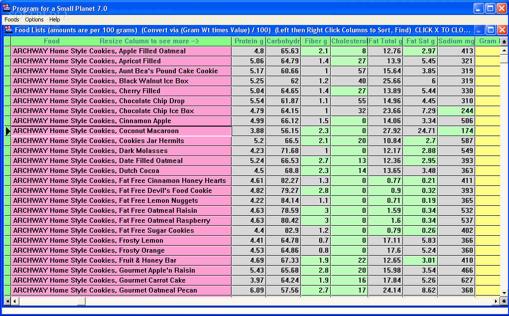
Task: Click the Program for a Small Planet title icon
Action: click(x=6, y=8)
